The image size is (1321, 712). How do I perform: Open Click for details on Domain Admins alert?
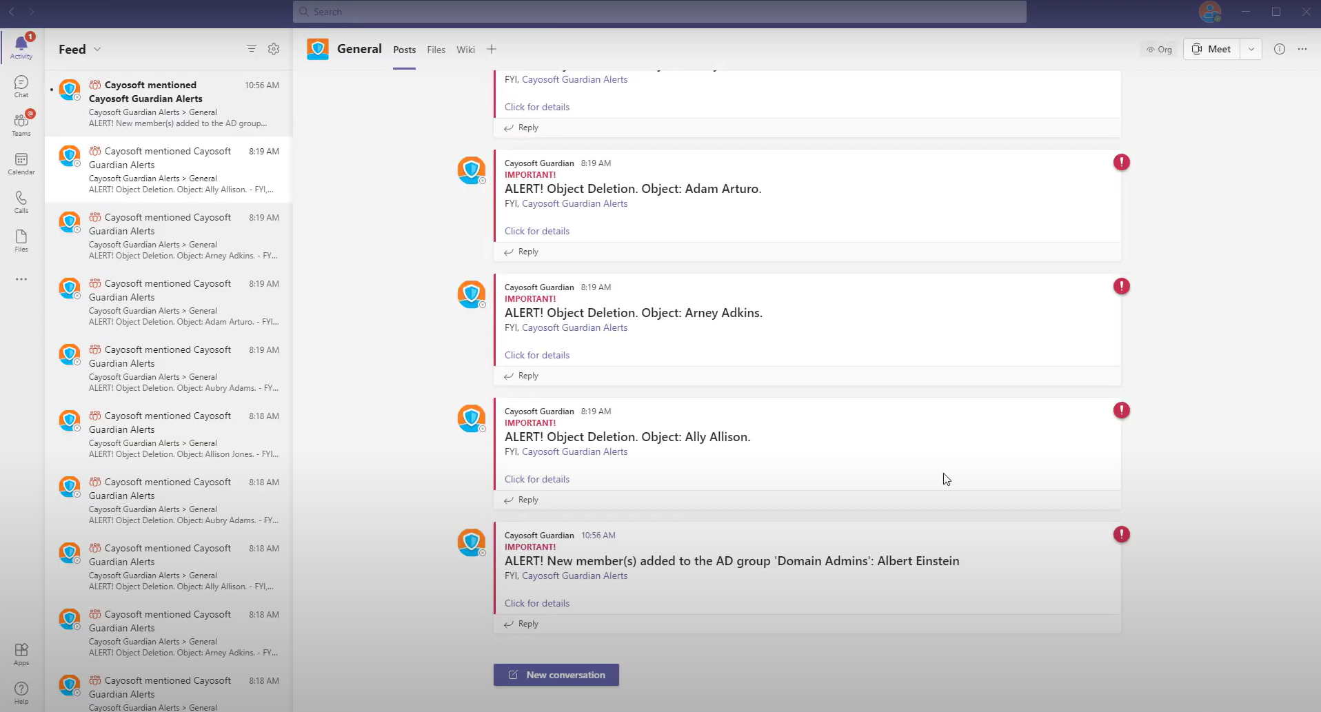pos(537,603)
